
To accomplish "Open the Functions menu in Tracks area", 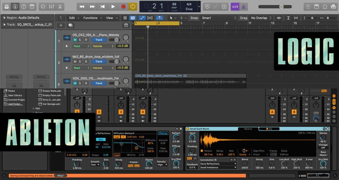I will [x=92, y=18].
